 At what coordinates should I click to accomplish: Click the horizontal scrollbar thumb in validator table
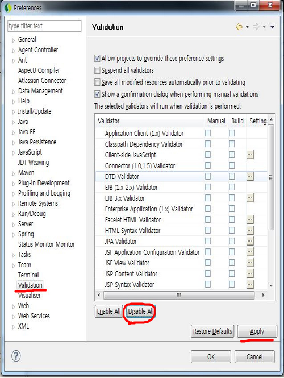click(179, 295)
